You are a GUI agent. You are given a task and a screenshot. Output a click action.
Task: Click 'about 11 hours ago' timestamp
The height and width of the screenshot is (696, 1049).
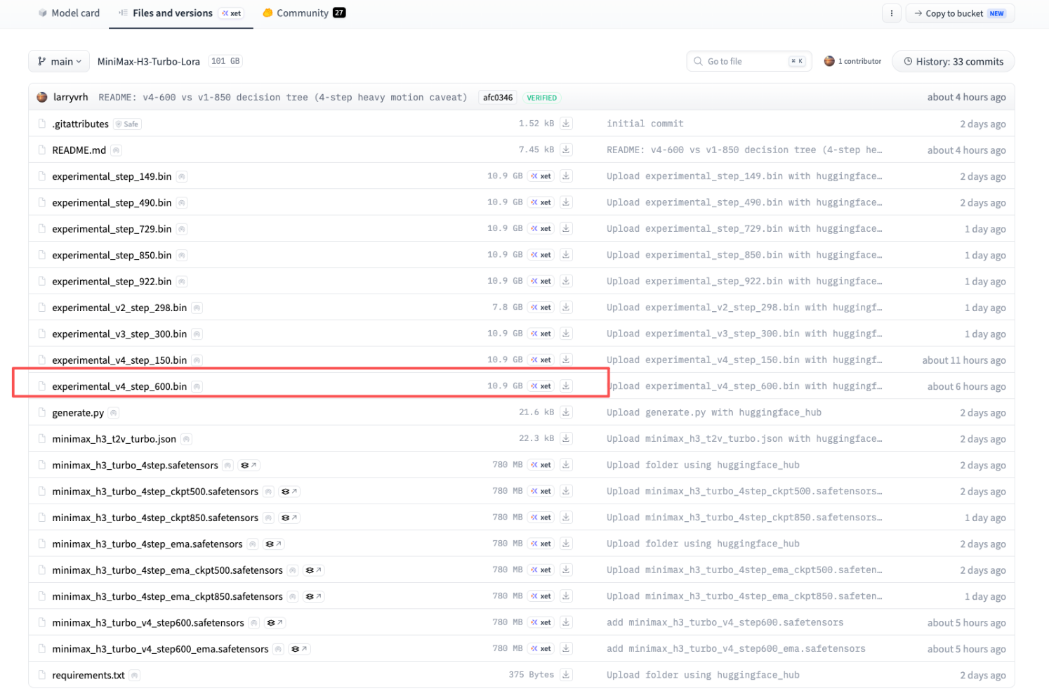pos(964,360)
